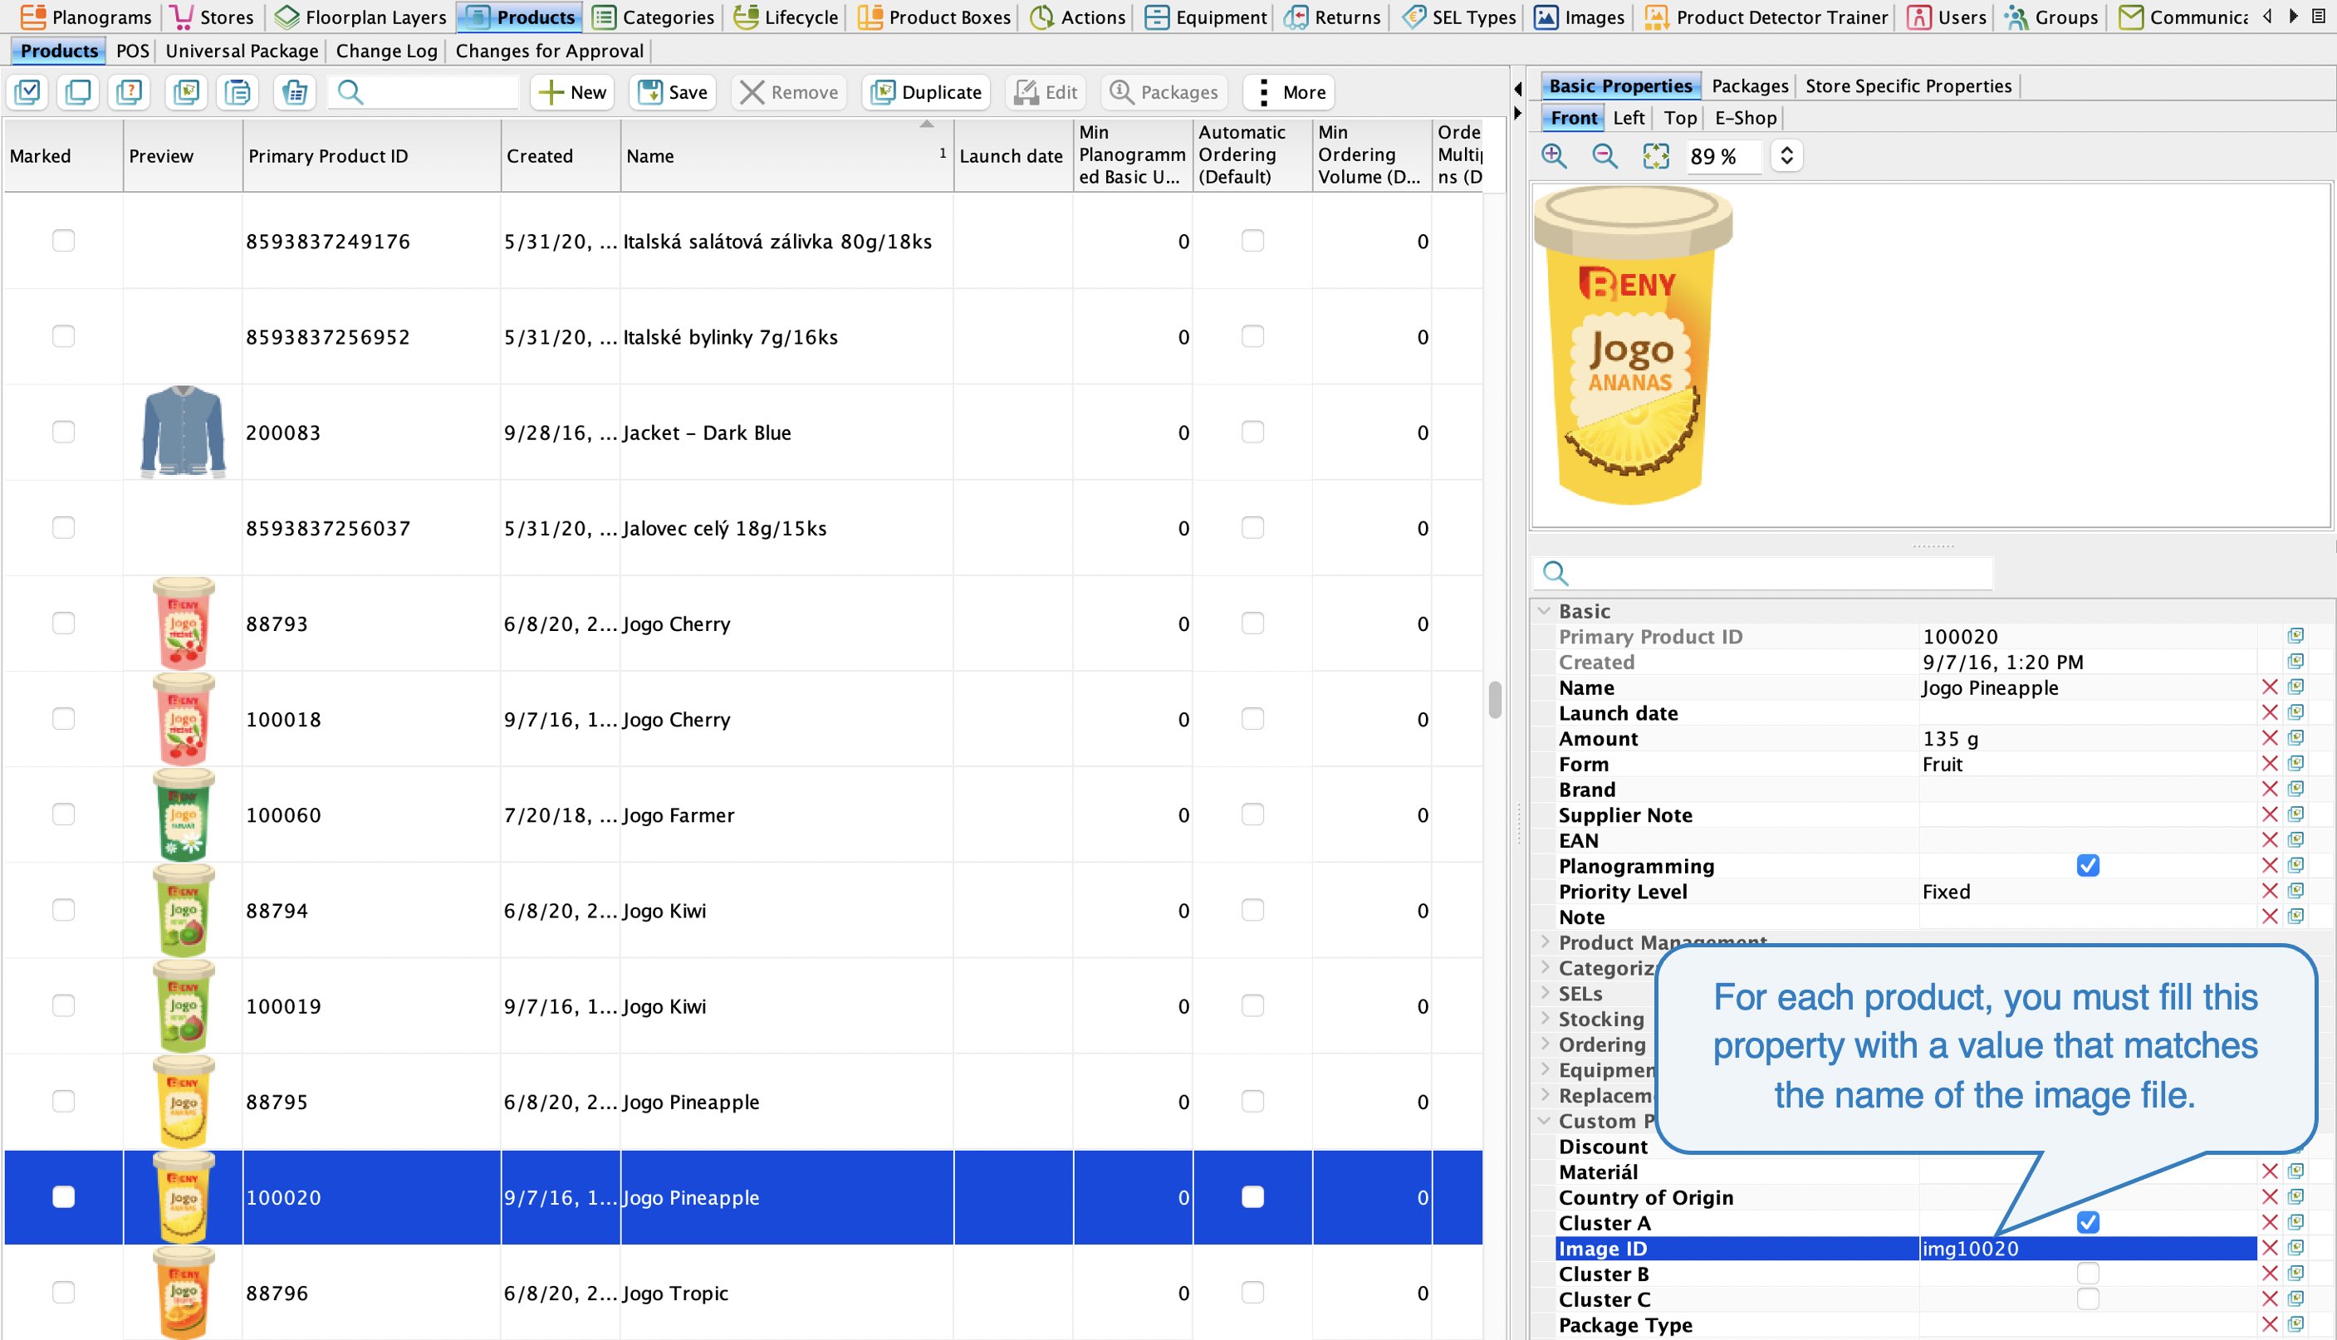Click the Created column header
This screenshot has height=1340, width=2337.
[561, 155]
